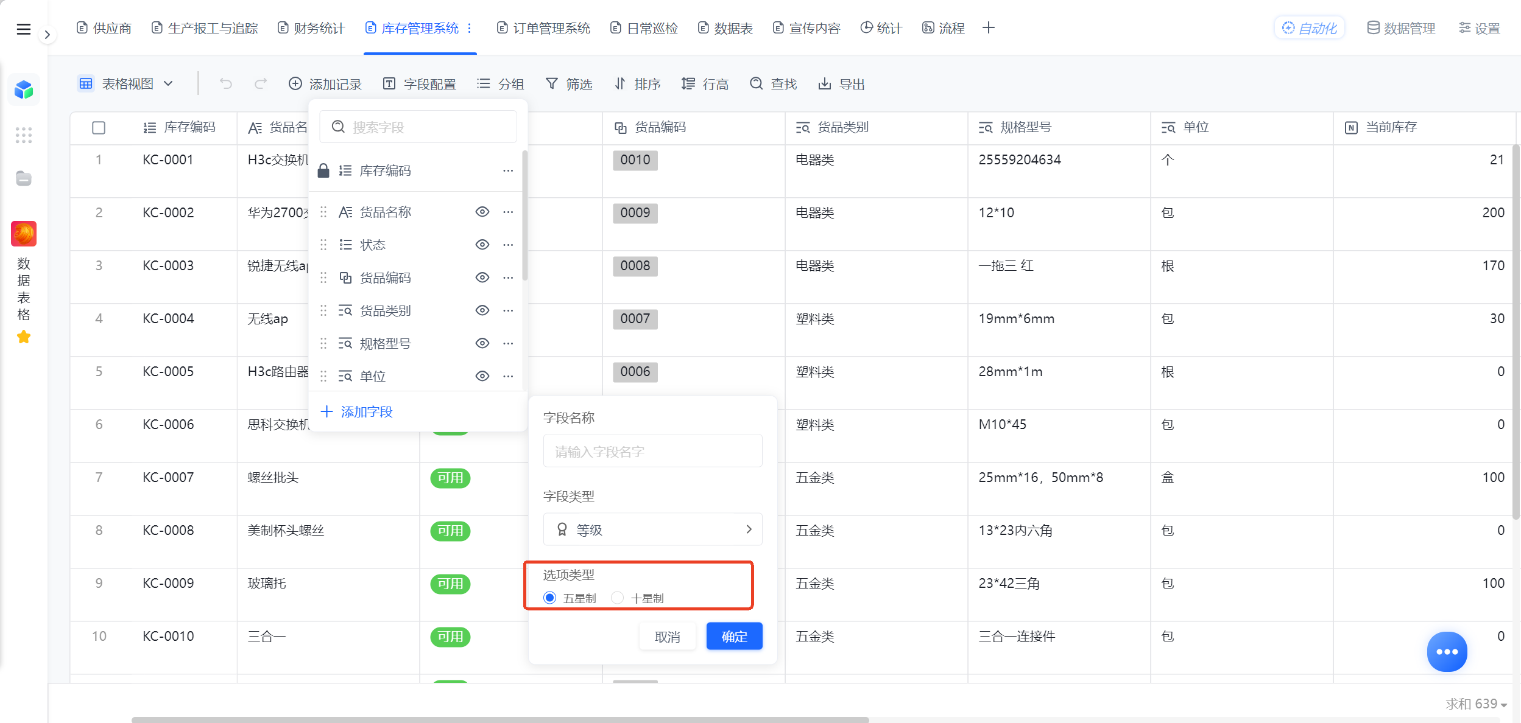Click the 导出 export button
Image resolution: width=1521 pixels, height=723 pixels.
842,84
